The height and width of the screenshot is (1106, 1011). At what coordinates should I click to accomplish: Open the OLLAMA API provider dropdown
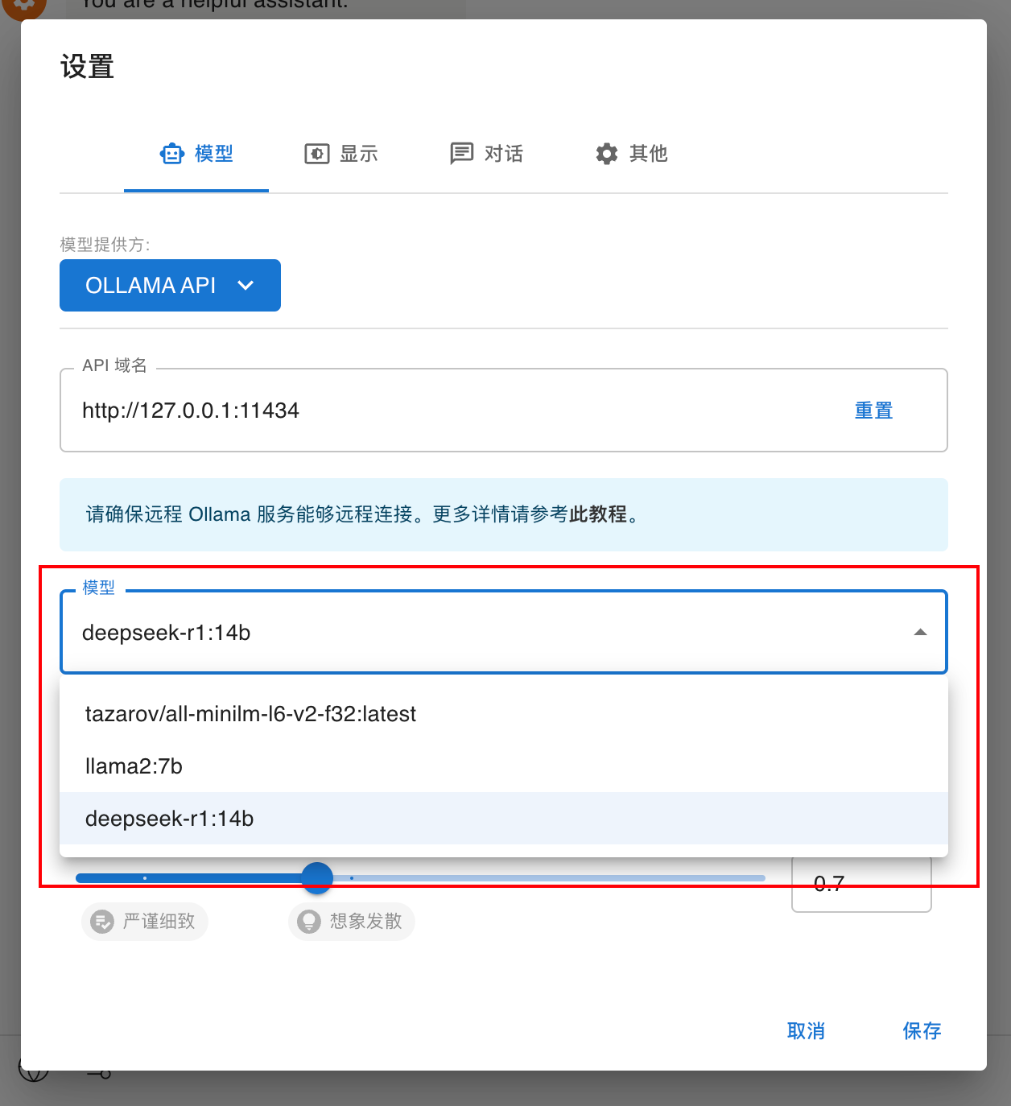[170, 285]
